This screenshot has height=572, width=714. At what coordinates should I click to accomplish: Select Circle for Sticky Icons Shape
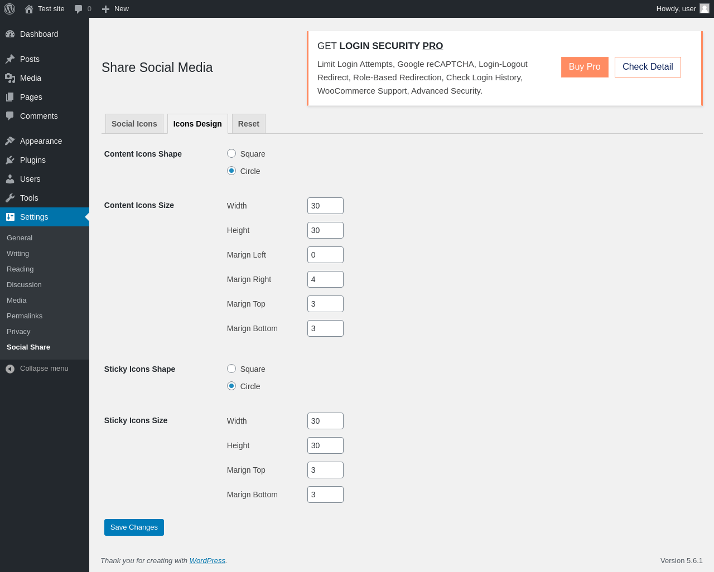[x=231, y=386]
